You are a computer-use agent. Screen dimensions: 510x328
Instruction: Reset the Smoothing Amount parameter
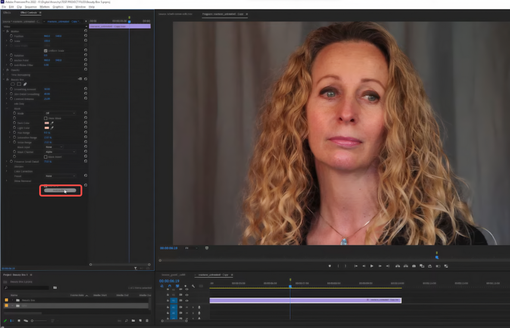click(x=86, y=88)
